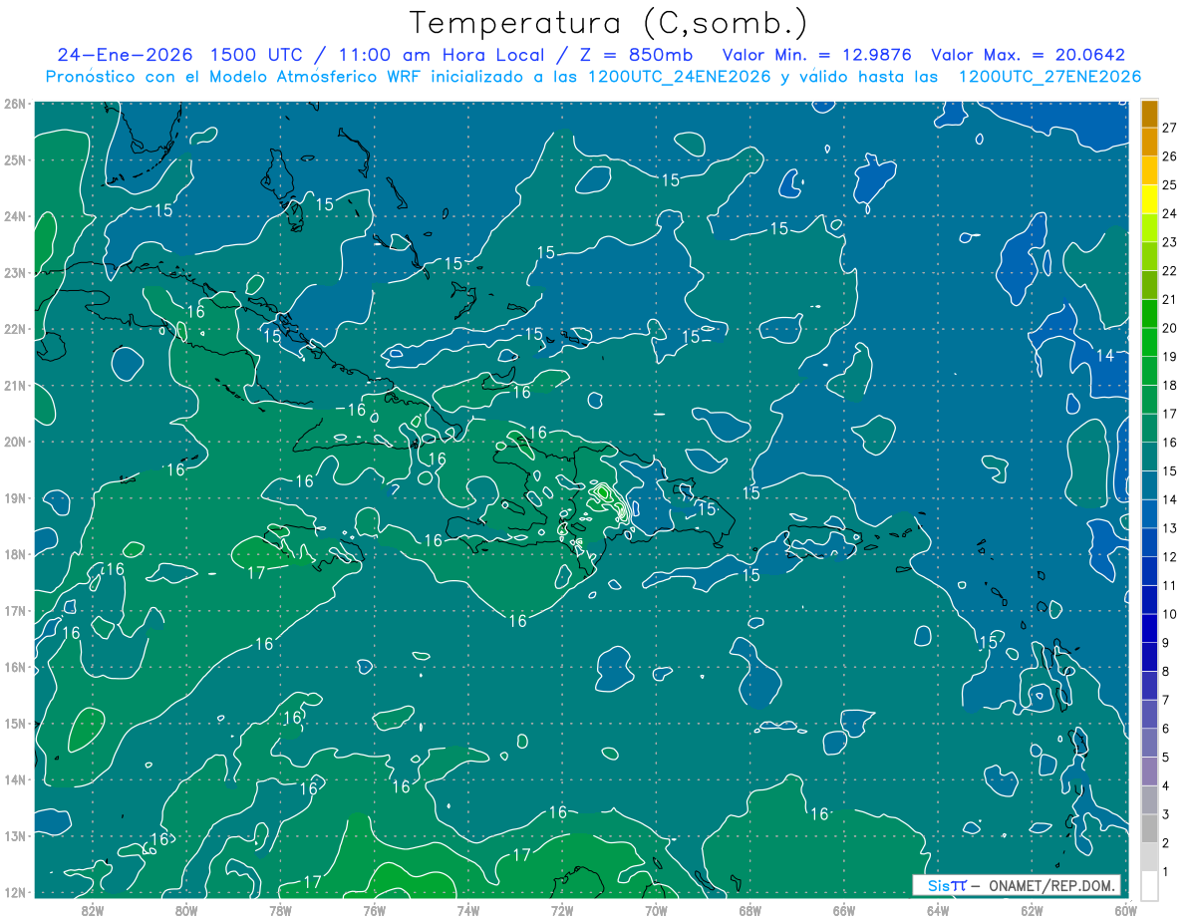Click legend value "9" on the color bar
Screen dimensions: 1196x924
pos(1167,643)
